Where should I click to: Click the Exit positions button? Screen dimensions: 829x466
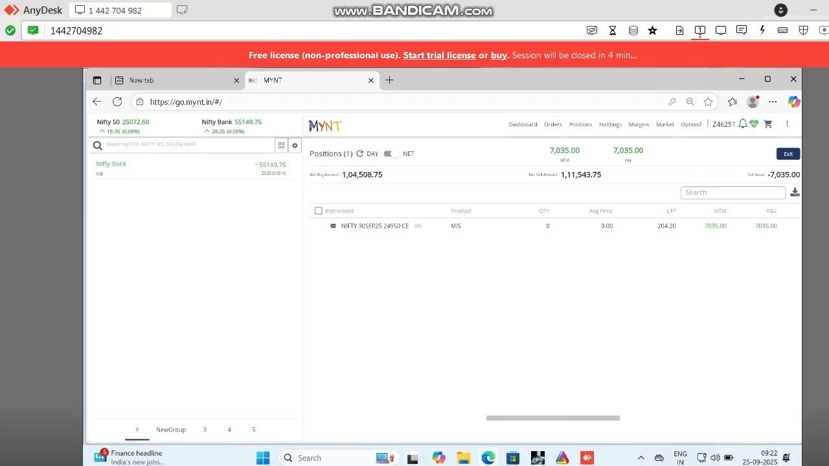click(x=788, y=154)
